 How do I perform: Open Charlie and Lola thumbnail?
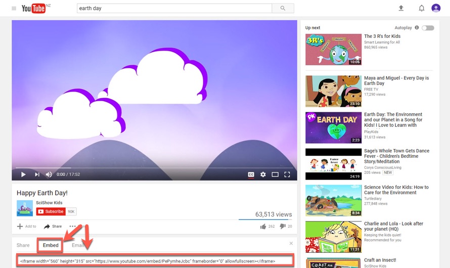tap(334, 237)
